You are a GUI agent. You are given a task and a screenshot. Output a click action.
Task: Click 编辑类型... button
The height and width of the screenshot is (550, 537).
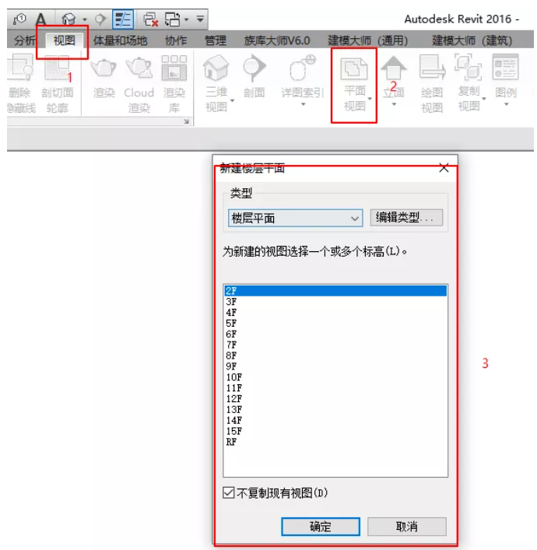point(406,218)
